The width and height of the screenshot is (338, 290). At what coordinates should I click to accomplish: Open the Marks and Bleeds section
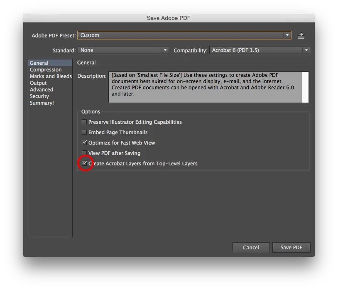tap(51, 76)
